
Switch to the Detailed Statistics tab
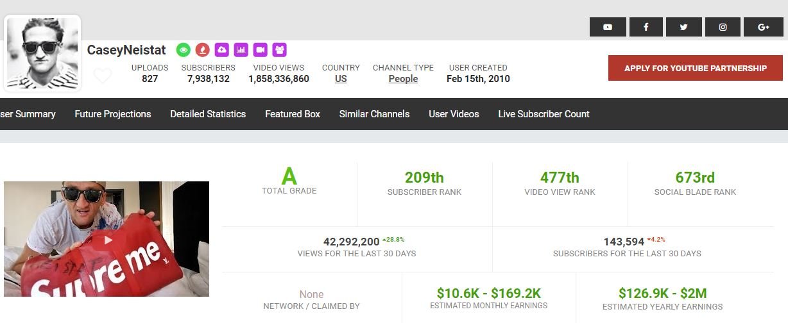pyautogui.click(x=208, y=114)
